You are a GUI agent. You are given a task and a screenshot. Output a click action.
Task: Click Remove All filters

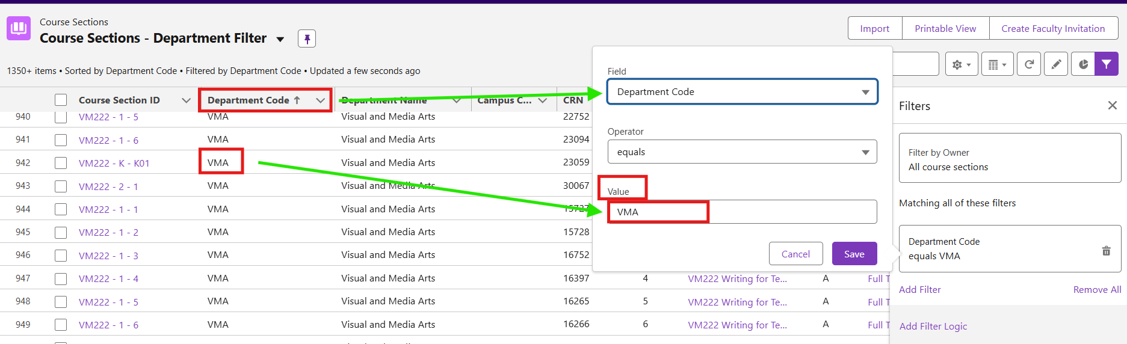pyautogui.click(x=1097, y=290)
